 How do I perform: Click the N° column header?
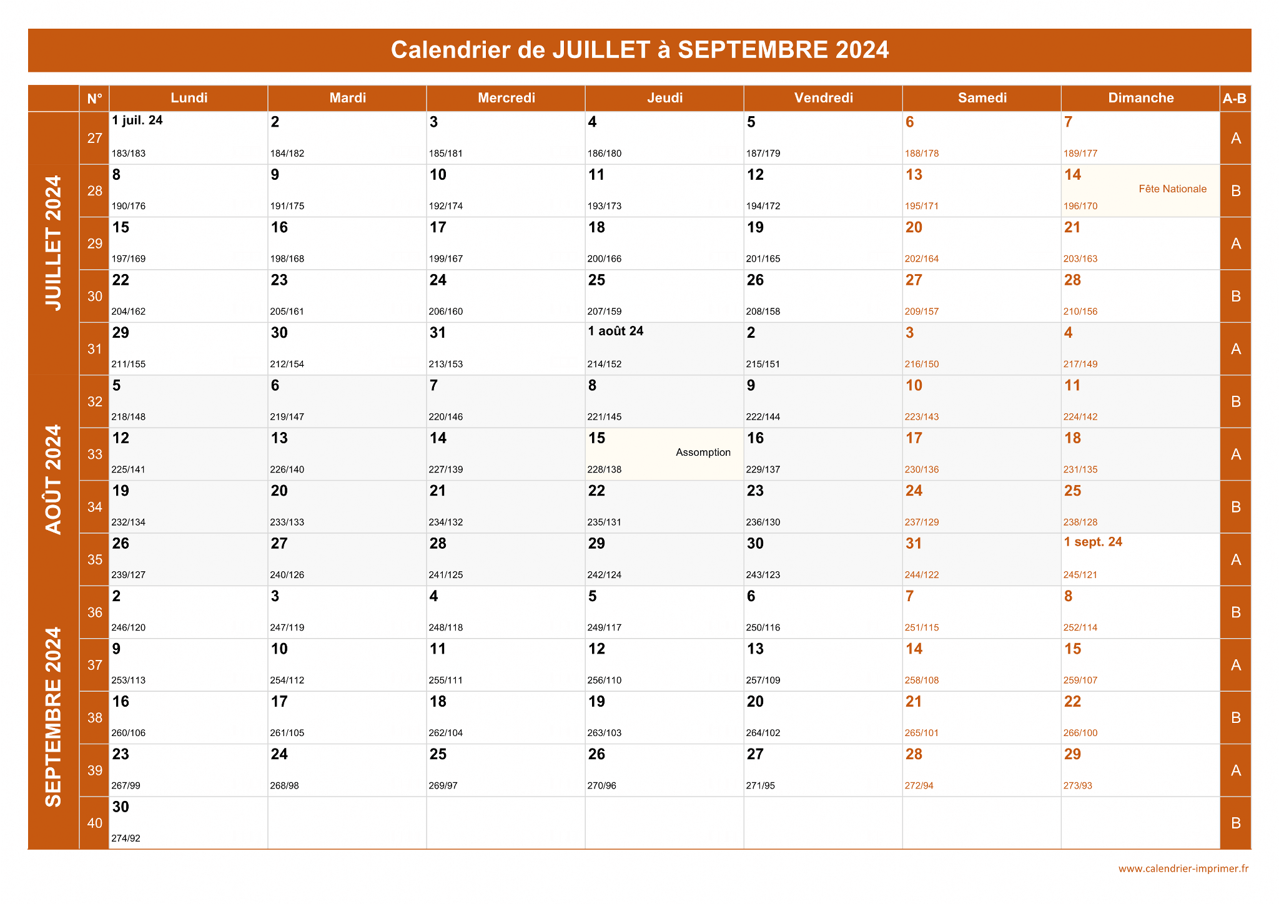94,98
